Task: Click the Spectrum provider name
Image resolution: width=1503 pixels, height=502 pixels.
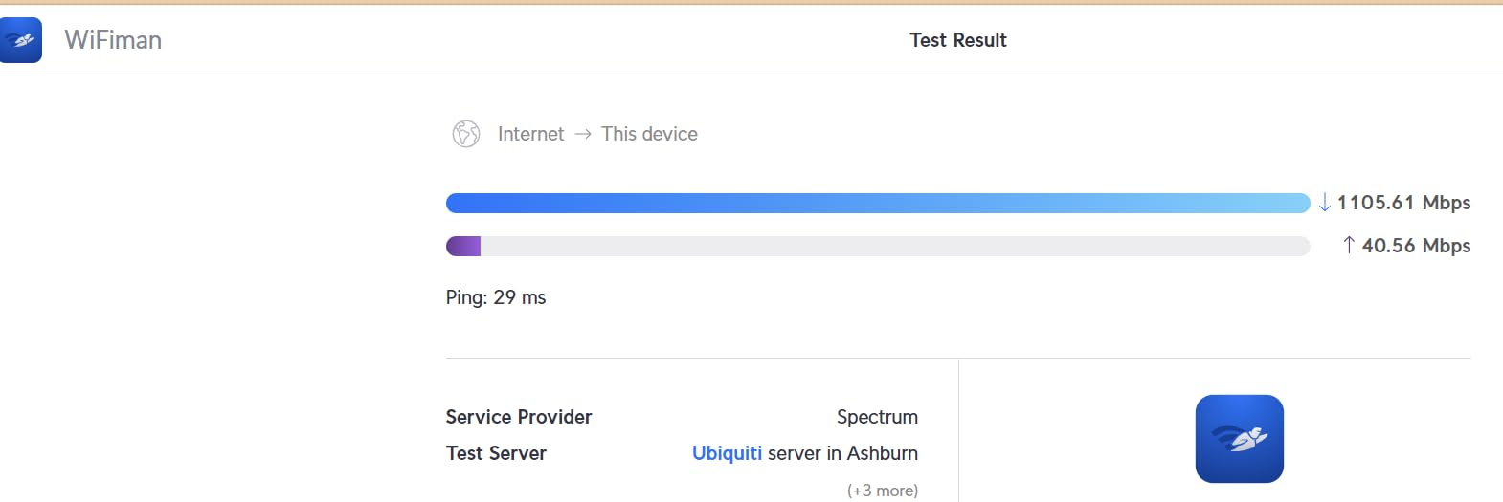Action: click(x=877, y=417)
